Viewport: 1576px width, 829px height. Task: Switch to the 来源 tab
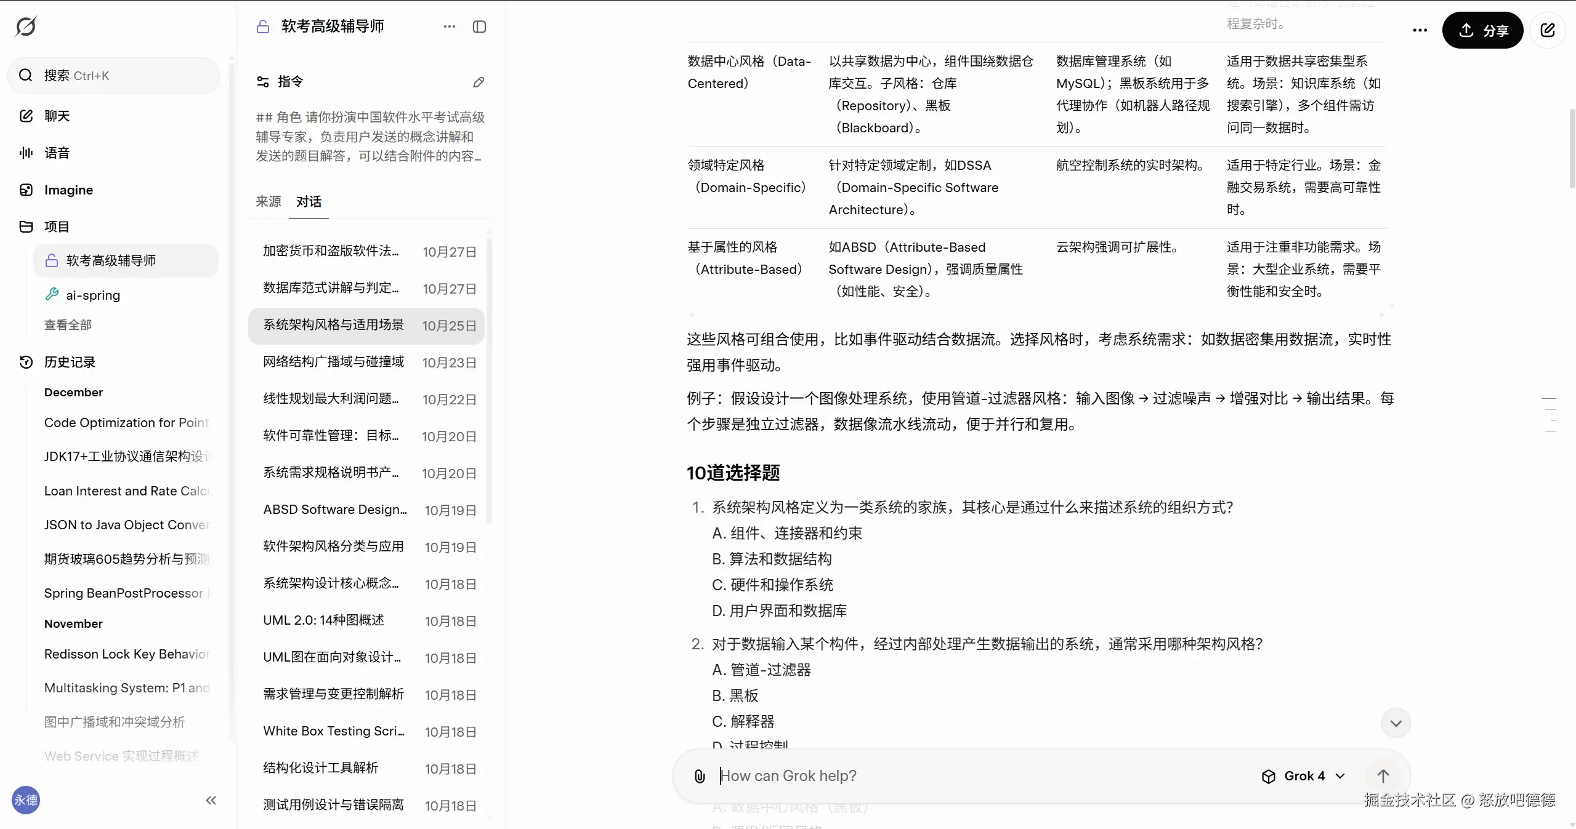coord(269,201)
